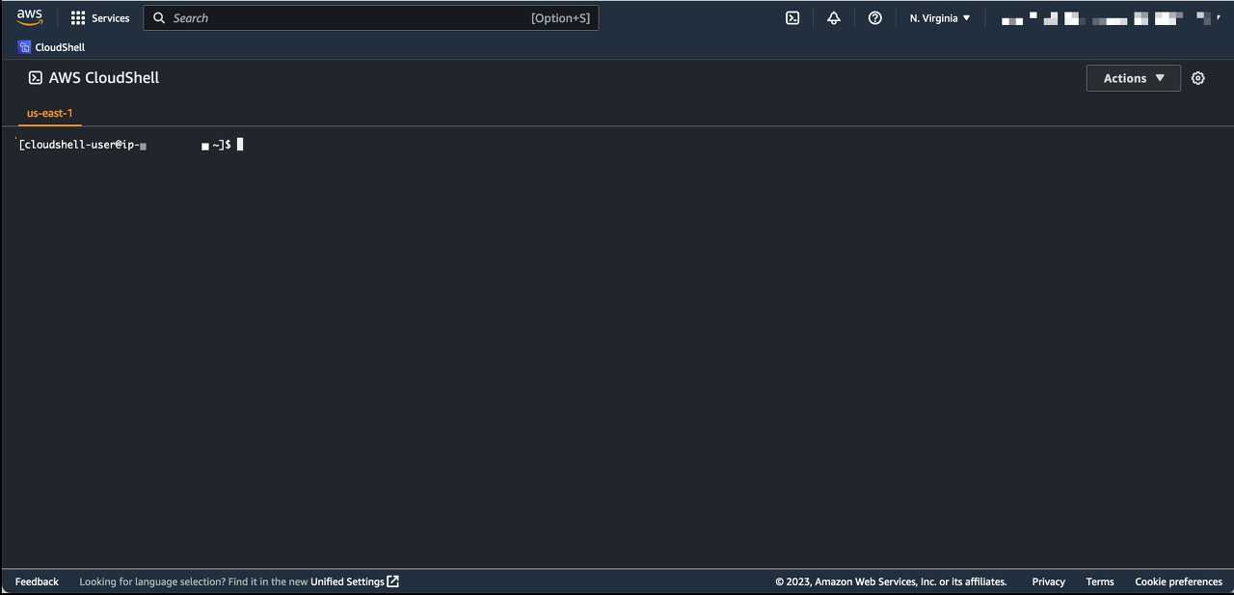Image resolution: width=1234 pixels, height=595 pixels.
Task: Click the CloudShell shortcut's blue icon
Action: coord(24,47)
